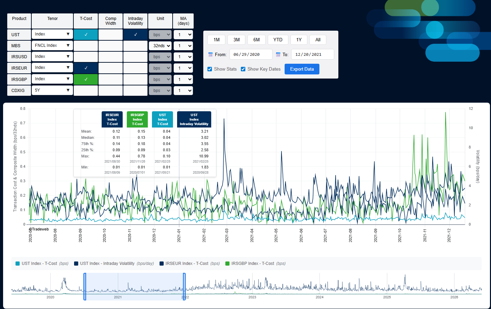The width and height of the screenshot is (491, 309).
Task: Click the 2025 label in navigator
Action: click(387, 297)
